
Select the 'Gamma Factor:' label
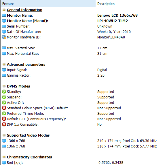click(19, 75)
